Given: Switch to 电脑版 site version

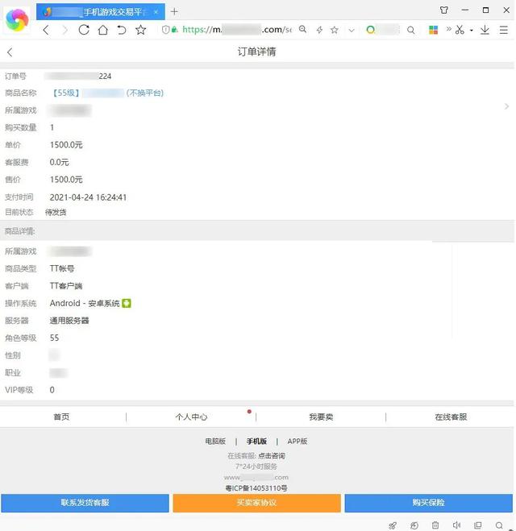Looking at the screenshot, I should click(215, 442).
